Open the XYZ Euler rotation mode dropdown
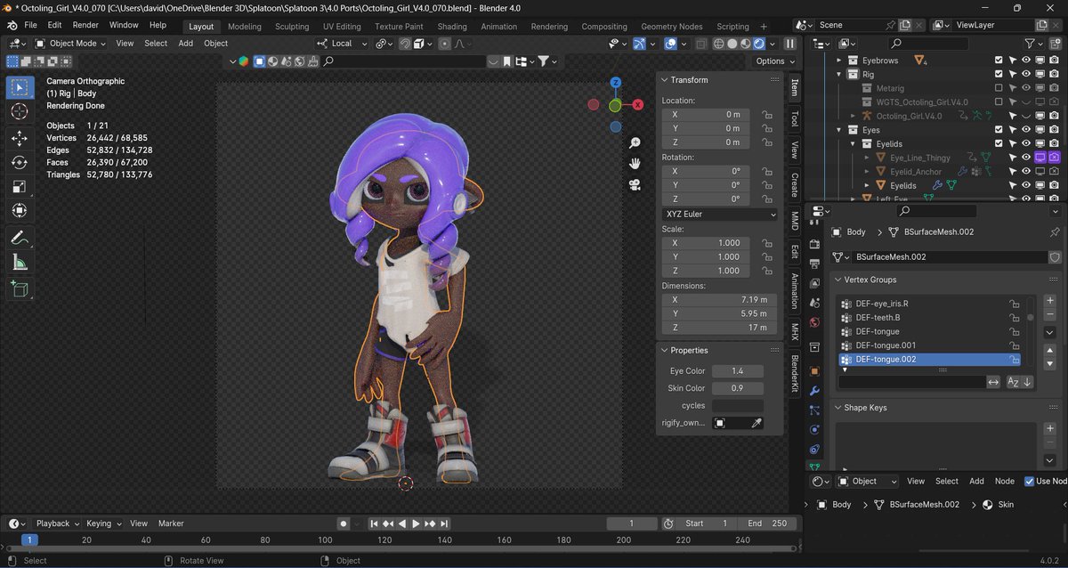The height and width of the screenshot is (568, 1068). (719, 214)
